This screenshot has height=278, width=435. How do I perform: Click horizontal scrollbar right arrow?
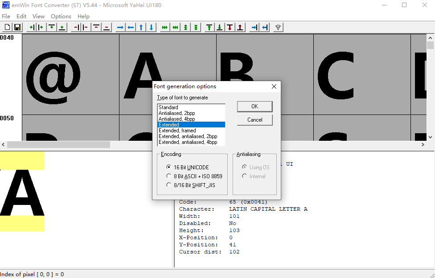click(423, 144)
